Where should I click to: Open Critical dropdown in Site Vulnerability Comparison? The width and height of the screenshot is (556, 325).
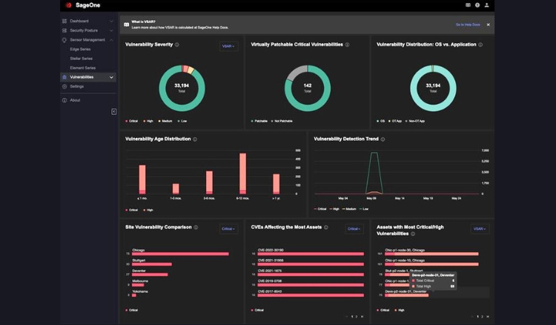coord(228,229)
